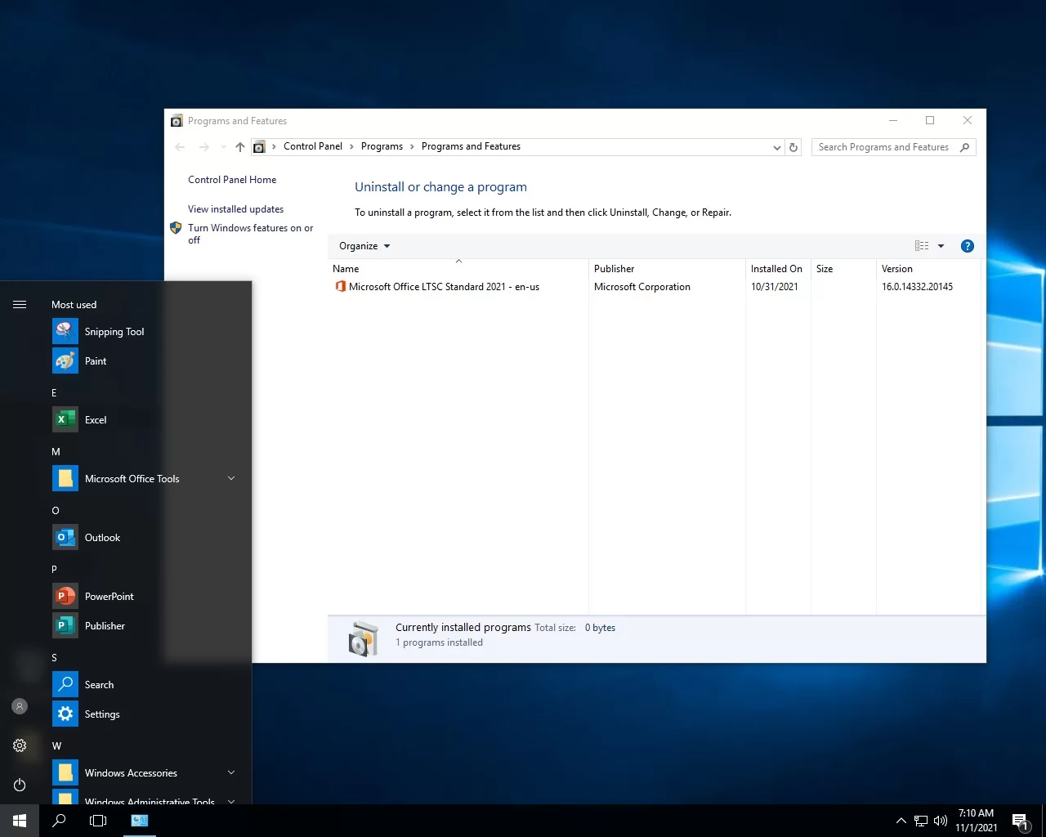
Task: Open Excel from the app list
Action: click(95, 420)
